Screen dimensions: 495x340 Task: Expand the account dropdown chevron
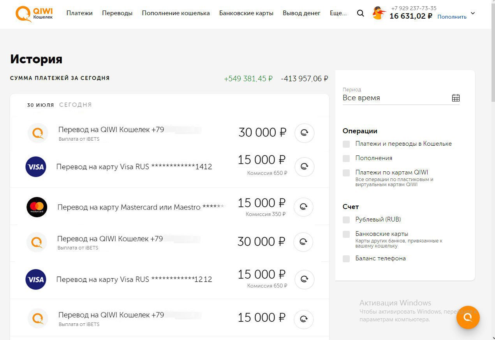[473, 13]
